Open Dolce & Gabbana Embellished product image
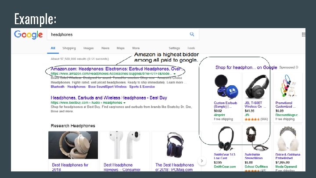The height and width of the screenshot is (178, 316). [x=287, y=139]
